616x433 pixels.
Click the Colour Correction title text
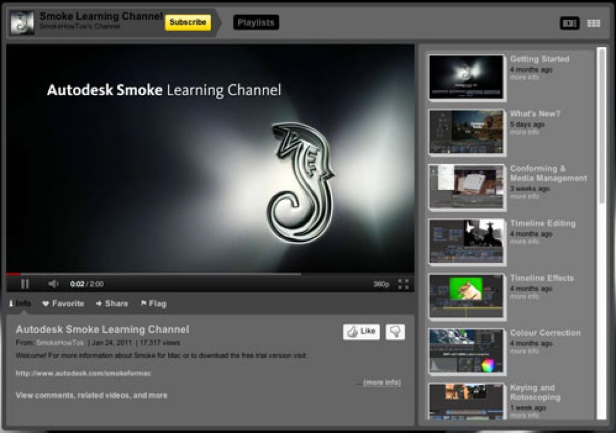pos(545,333)
